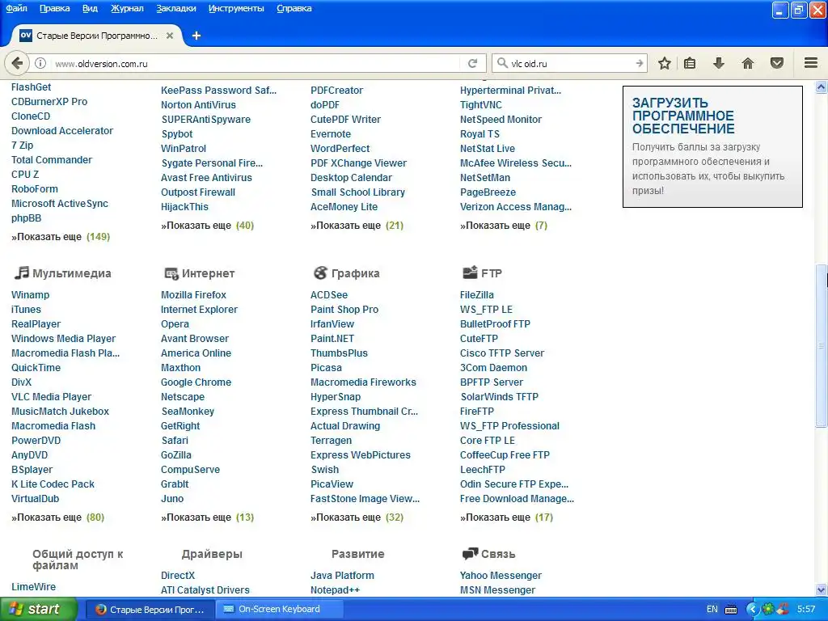828x621 pixels.
Task: Open the Инструменты menu
Action: tap(236, 8)
